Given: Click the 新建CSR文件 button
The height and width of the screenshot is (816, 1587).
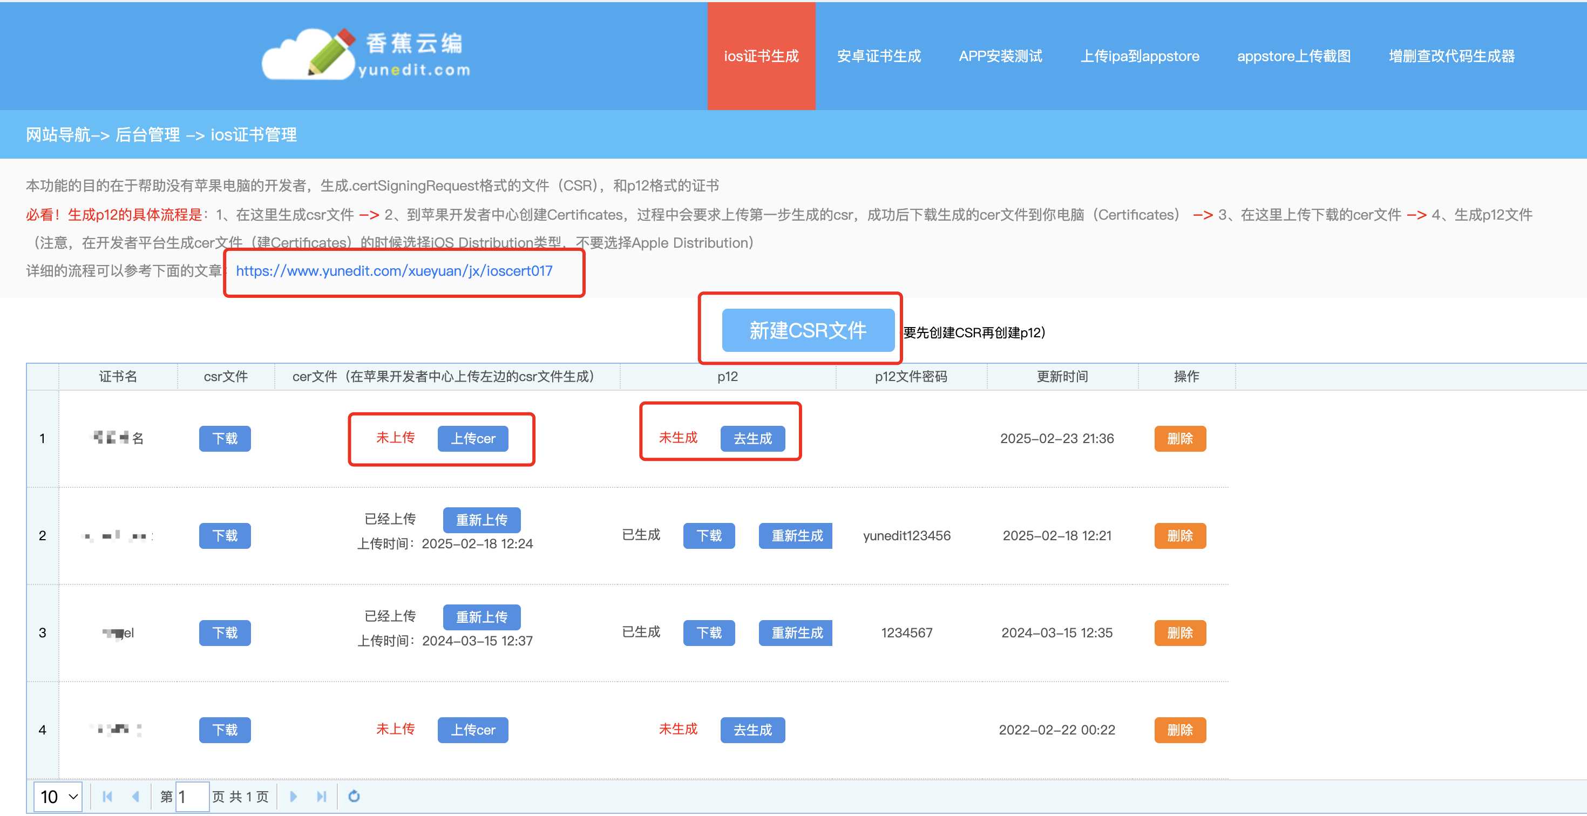Looking at the screenshot, I should tap(808, 330).
